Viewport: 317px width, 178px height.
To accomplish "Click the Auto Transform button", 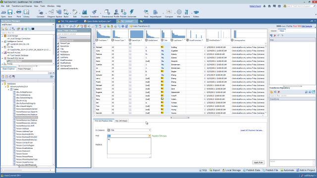I will [x=140, y=26].
